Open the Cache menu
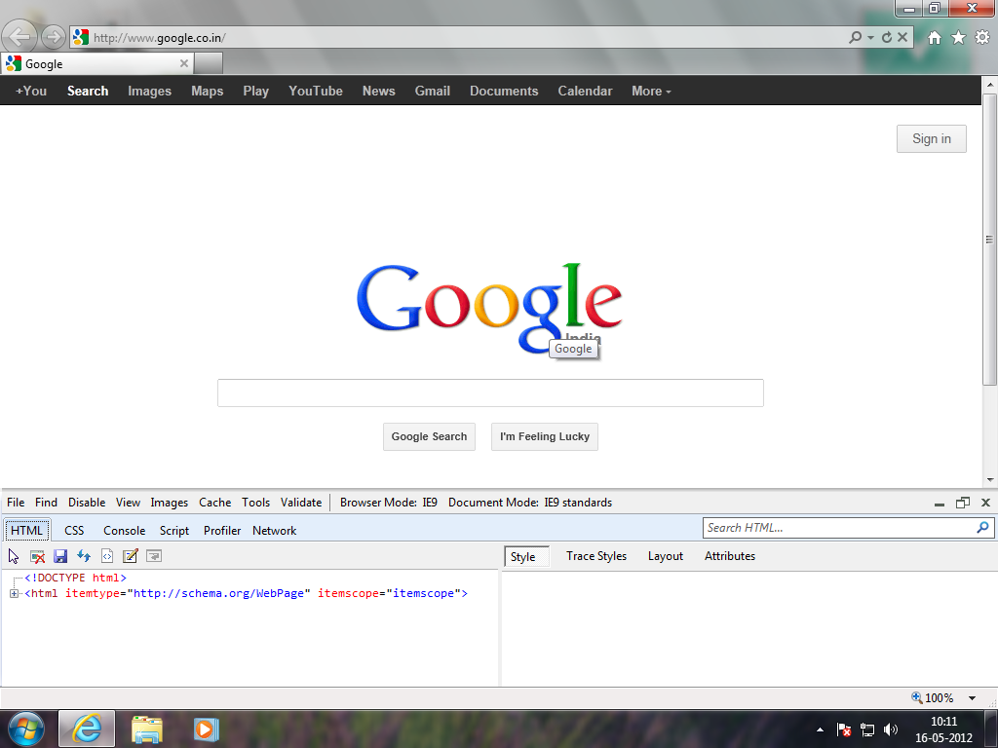 [x=215, y=503]
